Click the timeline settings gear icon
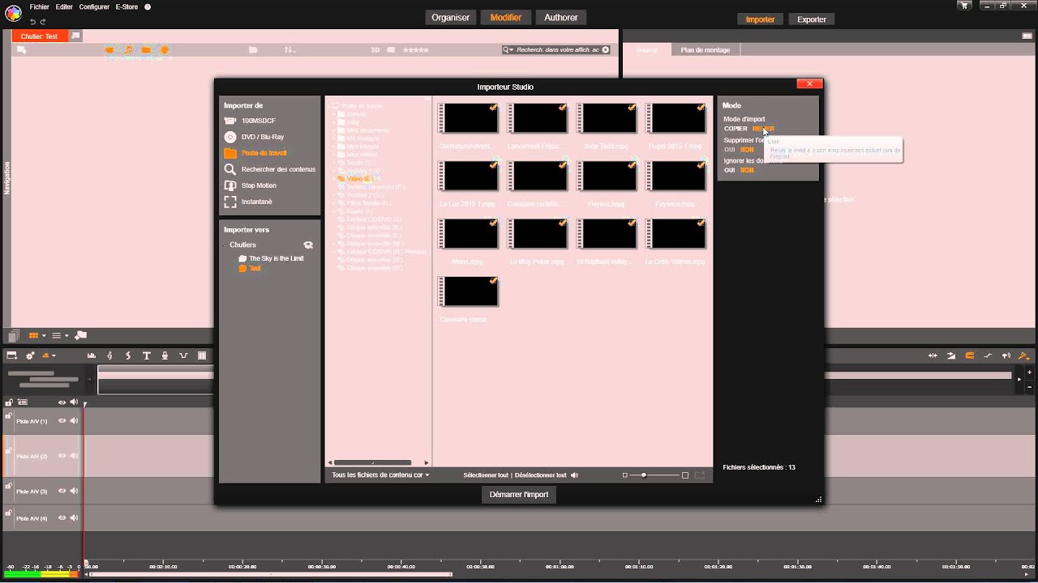1038x583 pixels. (x=30, y=355)
